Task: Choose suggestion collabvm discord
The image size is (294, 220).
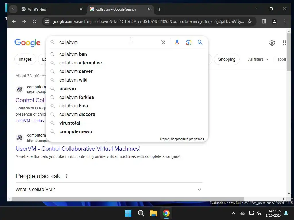Action: (127, 115)
